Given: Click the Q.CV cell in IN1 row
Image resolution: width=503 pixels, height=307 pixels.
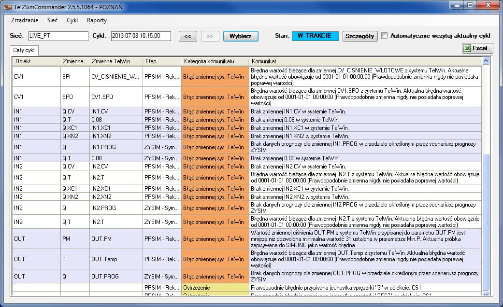Looking at the screenshot, I should (75, 112).
